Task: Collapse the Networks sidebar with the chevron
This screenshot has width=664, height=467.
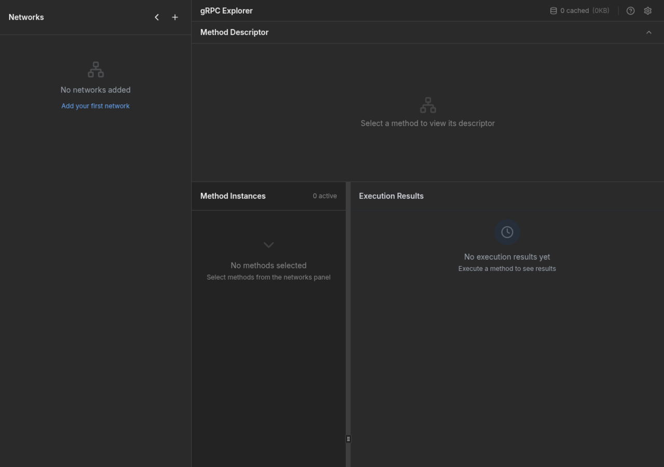Action: pos(157,17)
